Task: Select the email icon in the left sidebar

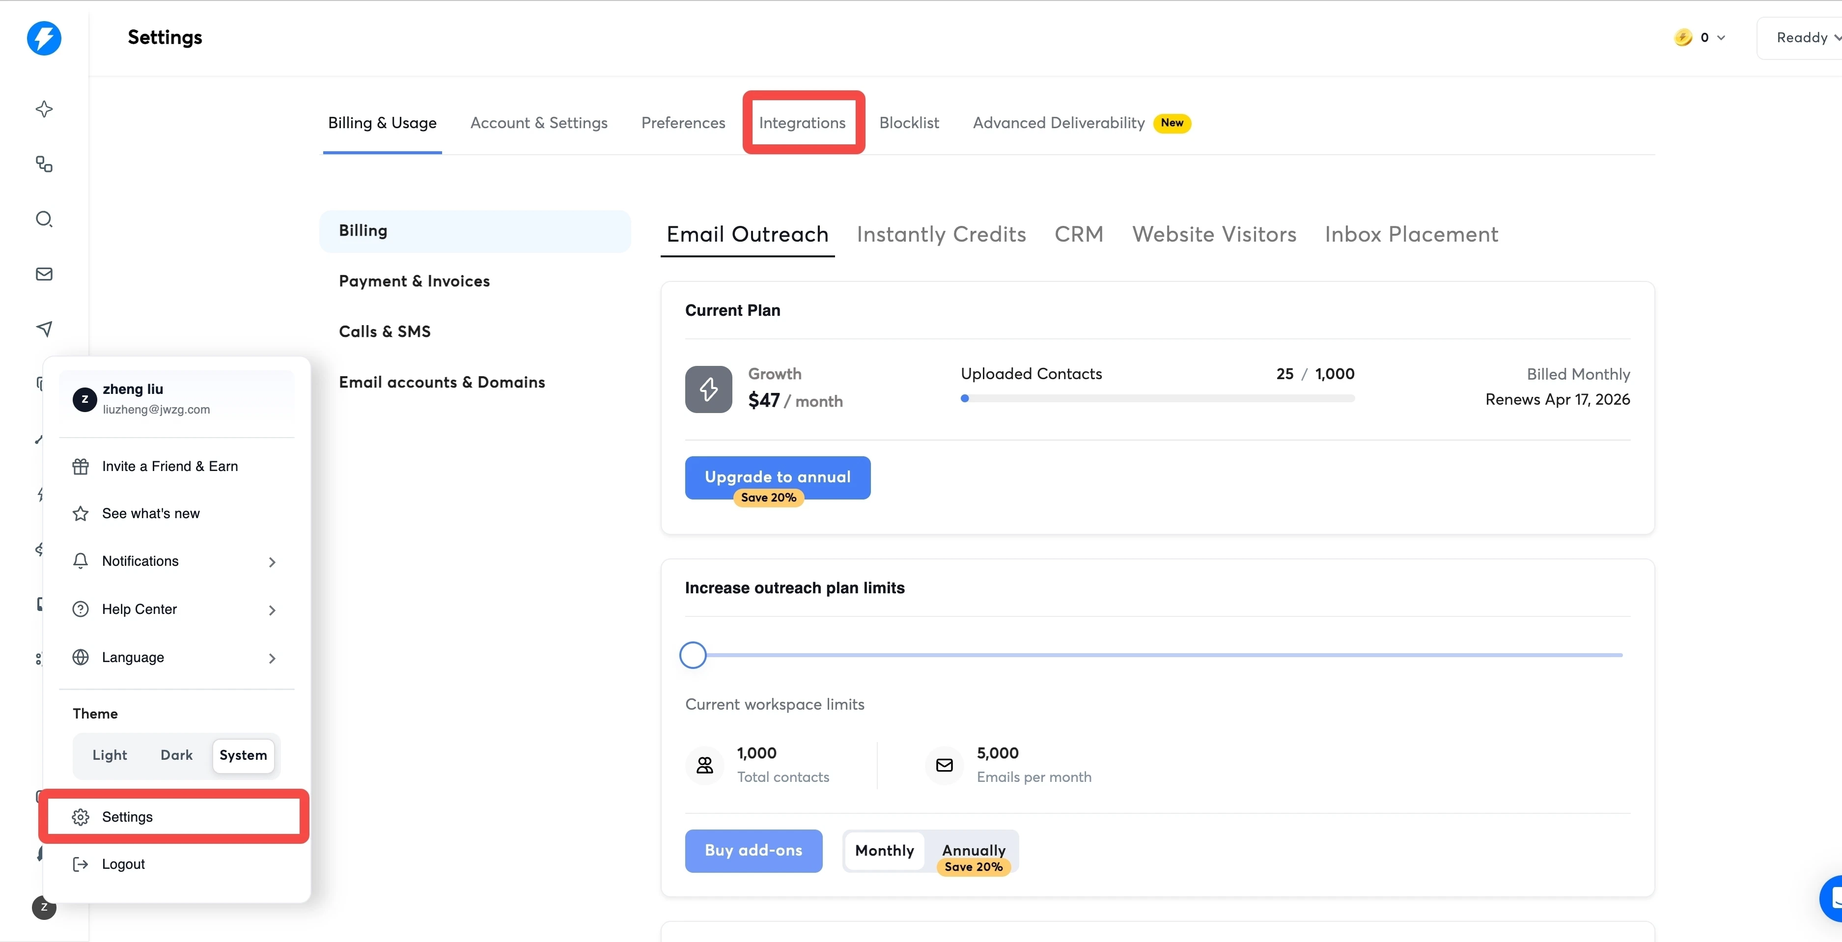Action: pyautogui.click(x=44, y=274)
